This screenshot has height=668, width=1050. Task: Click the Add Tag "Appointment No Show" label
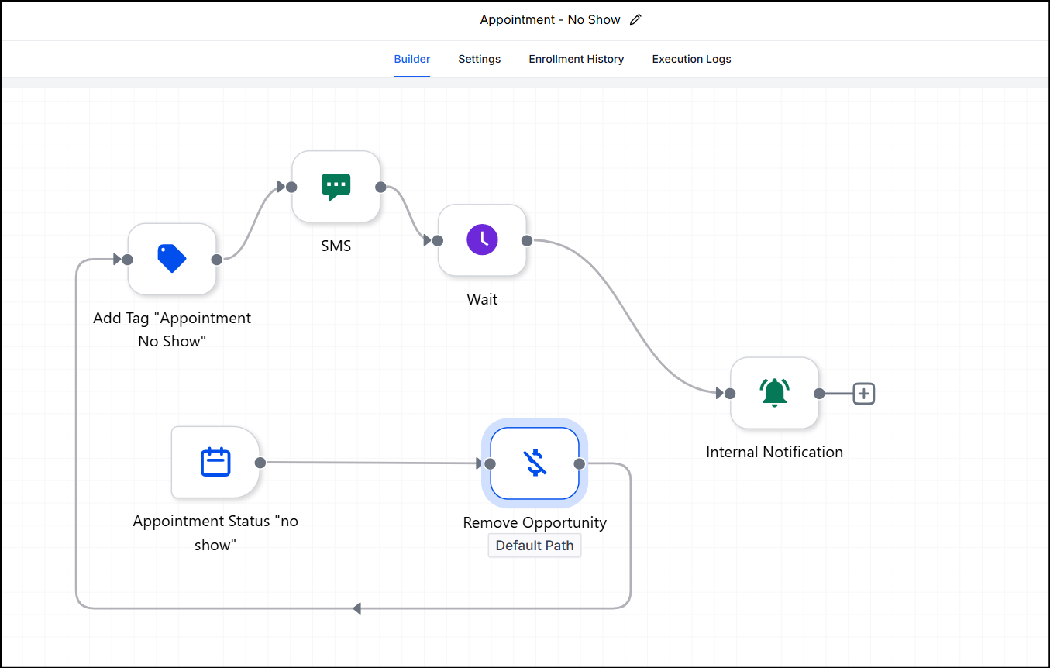pos(172,329)
